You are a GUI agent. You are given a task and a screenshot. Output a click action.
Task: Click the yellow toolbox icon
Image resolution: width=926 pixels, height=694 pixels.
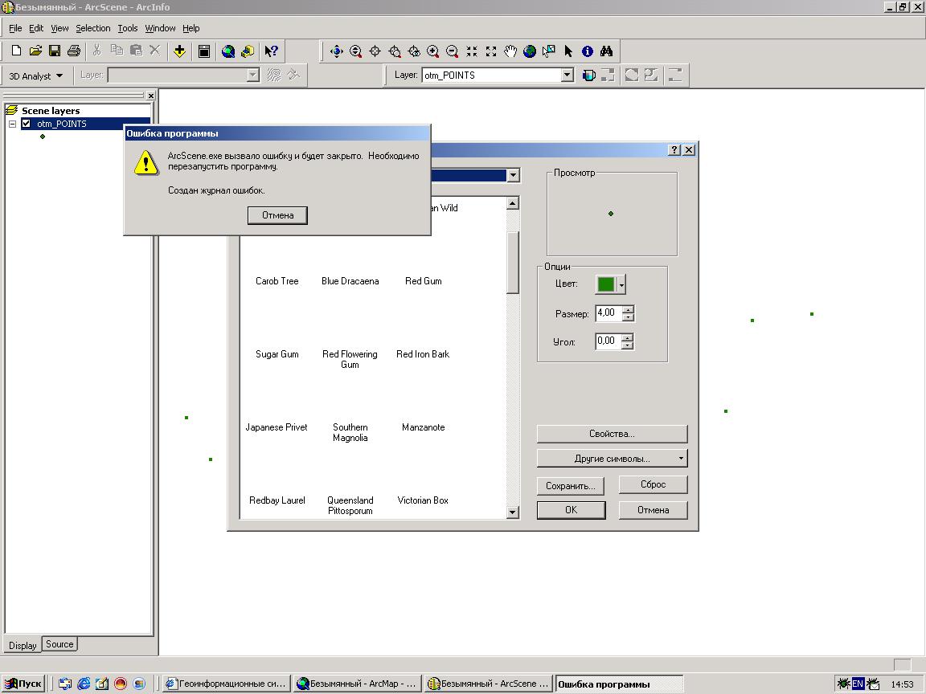click(248, 51)
